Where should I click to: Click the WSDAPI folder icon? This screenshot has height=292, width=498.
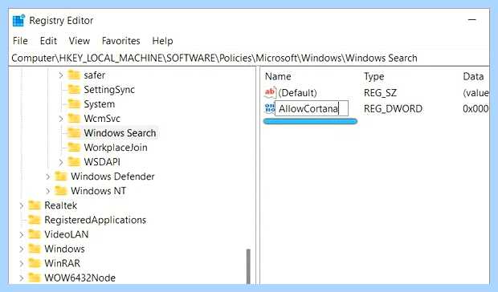point(74,162)
